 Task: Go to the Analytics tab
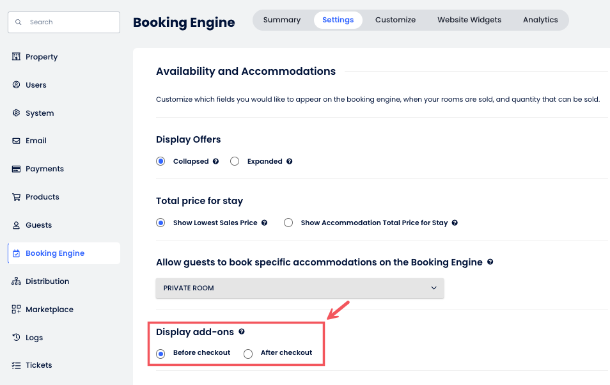pos(540,20)
